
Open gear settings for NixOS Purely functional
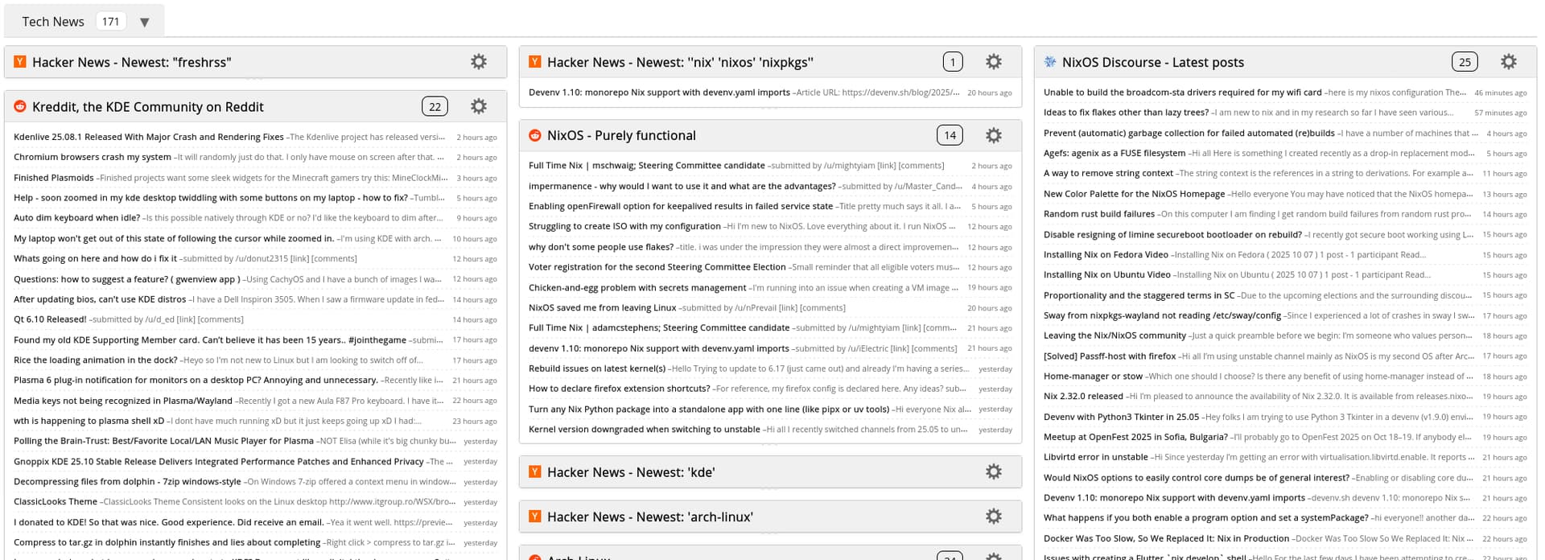tap(994, 135)
